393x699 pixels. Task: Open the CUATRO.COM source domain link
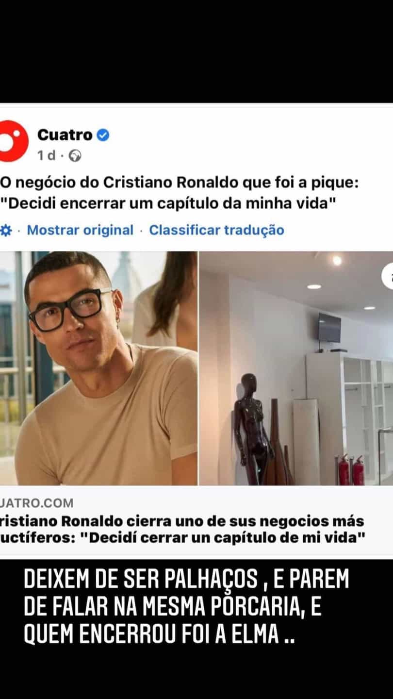pyautogui.click(x=37, y=503)
